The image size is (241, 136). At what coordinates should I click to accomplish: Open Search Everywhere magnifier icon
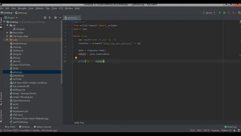[x=239, y=12]
